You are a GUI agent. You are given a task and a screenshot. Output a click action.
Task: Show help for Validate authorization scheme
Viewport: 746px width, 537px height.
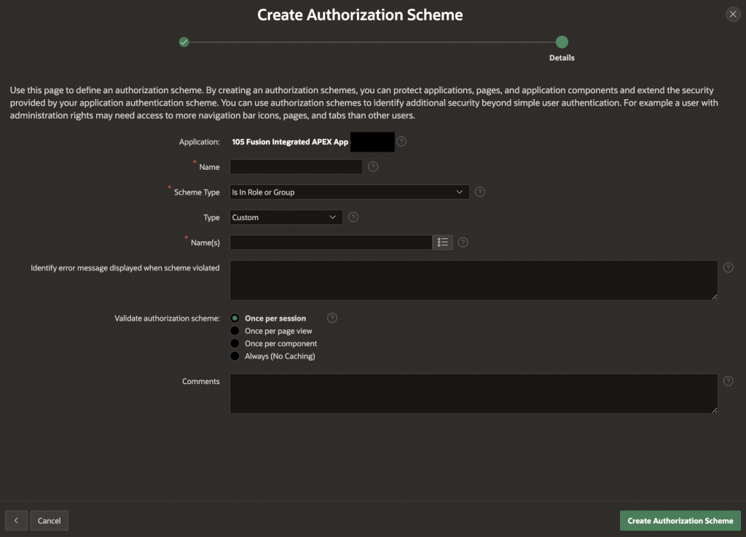332,318
